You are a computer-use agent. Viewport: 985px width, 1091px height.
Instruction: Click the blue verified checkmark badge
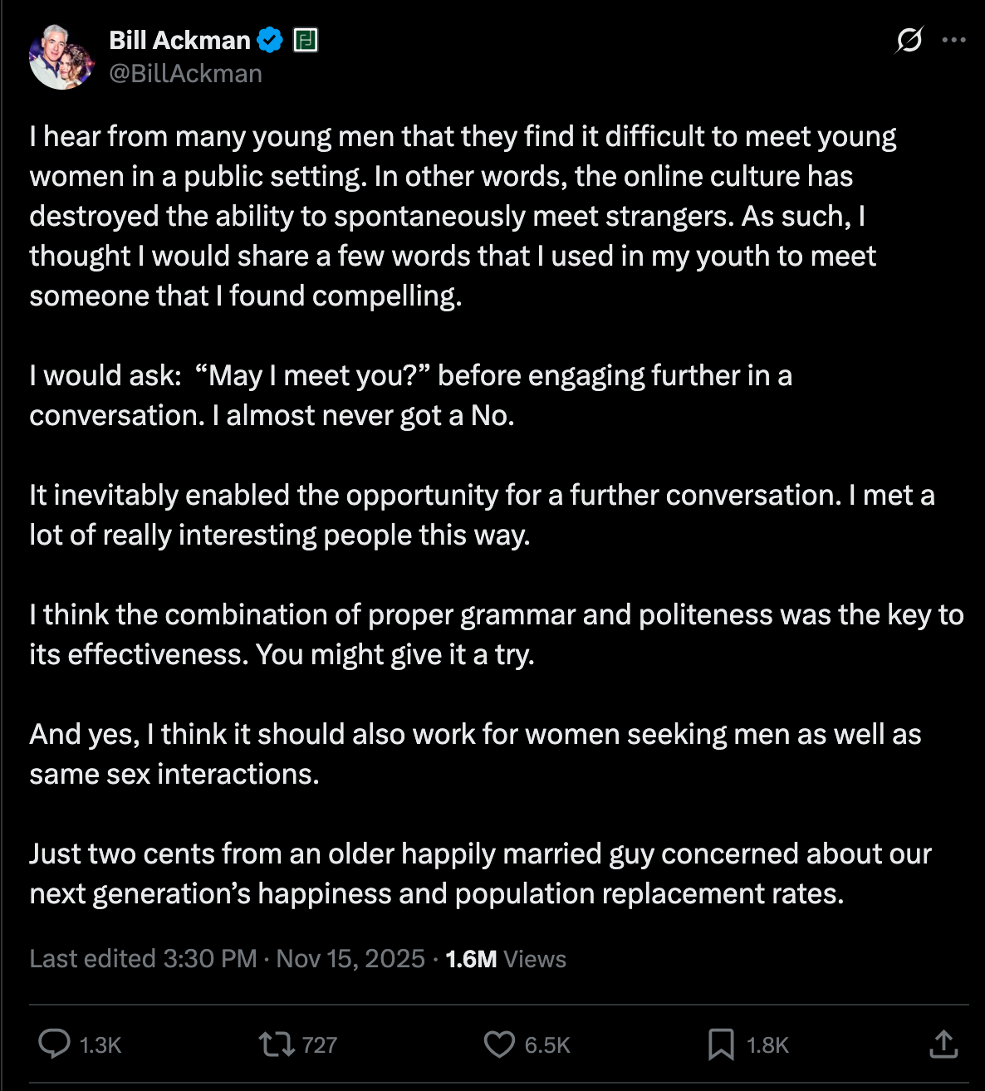click(x=270, y=40)
